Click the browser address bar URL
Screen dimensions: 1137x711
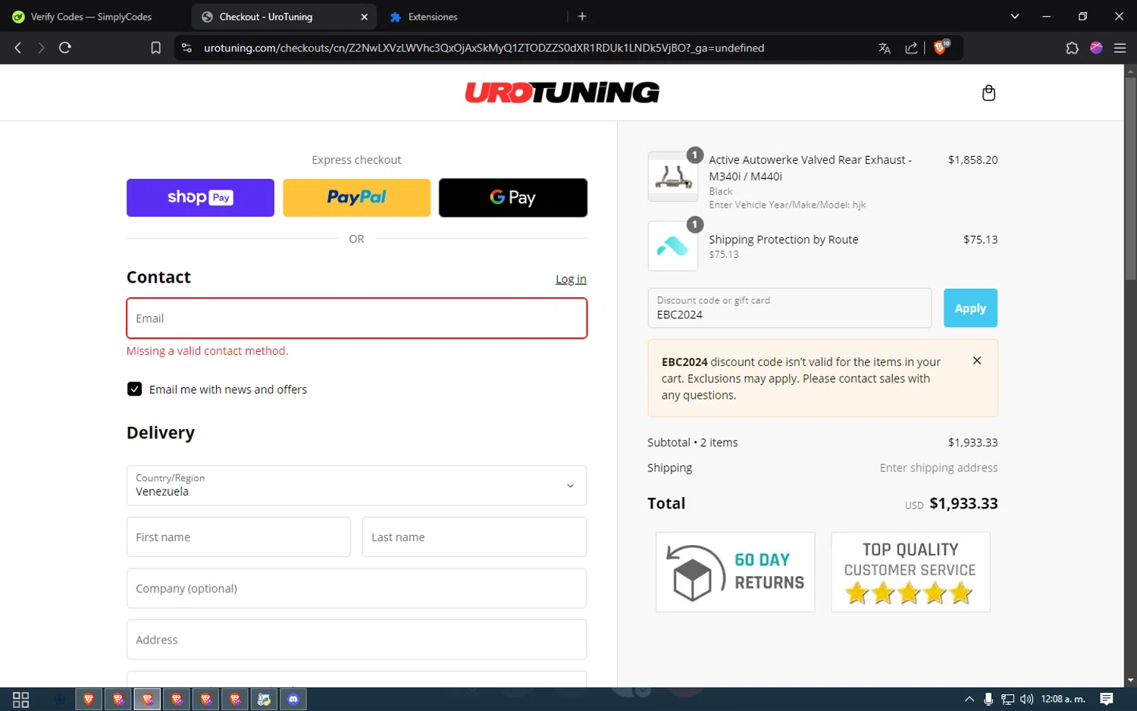(484, 48)
